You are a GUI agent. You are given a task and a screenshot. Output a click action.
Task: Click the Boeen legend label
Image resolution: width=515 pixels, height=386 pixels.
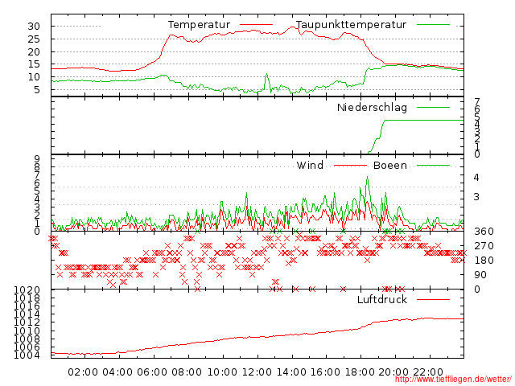click(x=389, y=165)
